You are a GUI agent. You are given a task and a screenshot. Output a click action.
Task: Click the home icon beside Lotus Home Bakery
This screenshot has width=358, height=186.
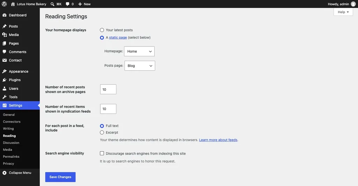pos(13,4)
